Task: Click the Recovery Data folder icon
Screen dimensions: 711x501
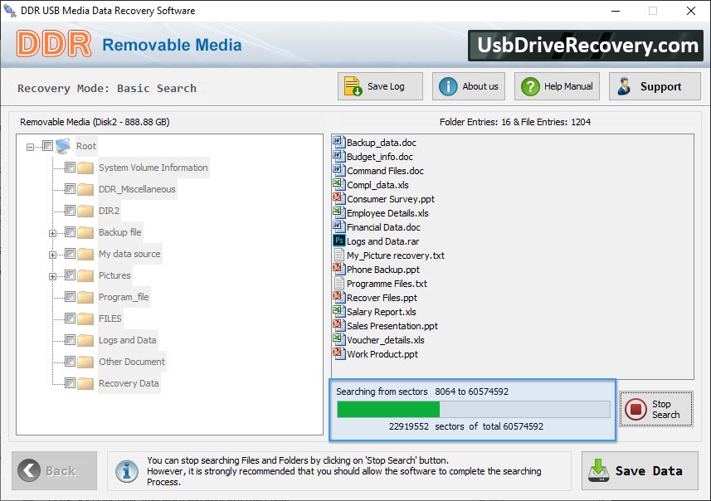Action: [85, 383]
